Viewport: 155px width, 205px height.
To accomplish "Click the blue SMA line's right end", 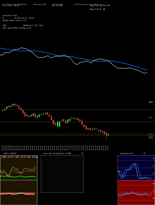I will point(147,70).
